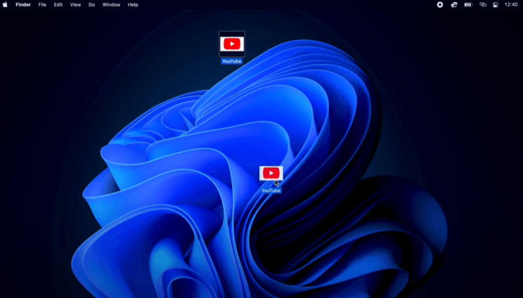The image size is (523, 298).
Task: Click the battery status icon
Action: click(468, 5)
